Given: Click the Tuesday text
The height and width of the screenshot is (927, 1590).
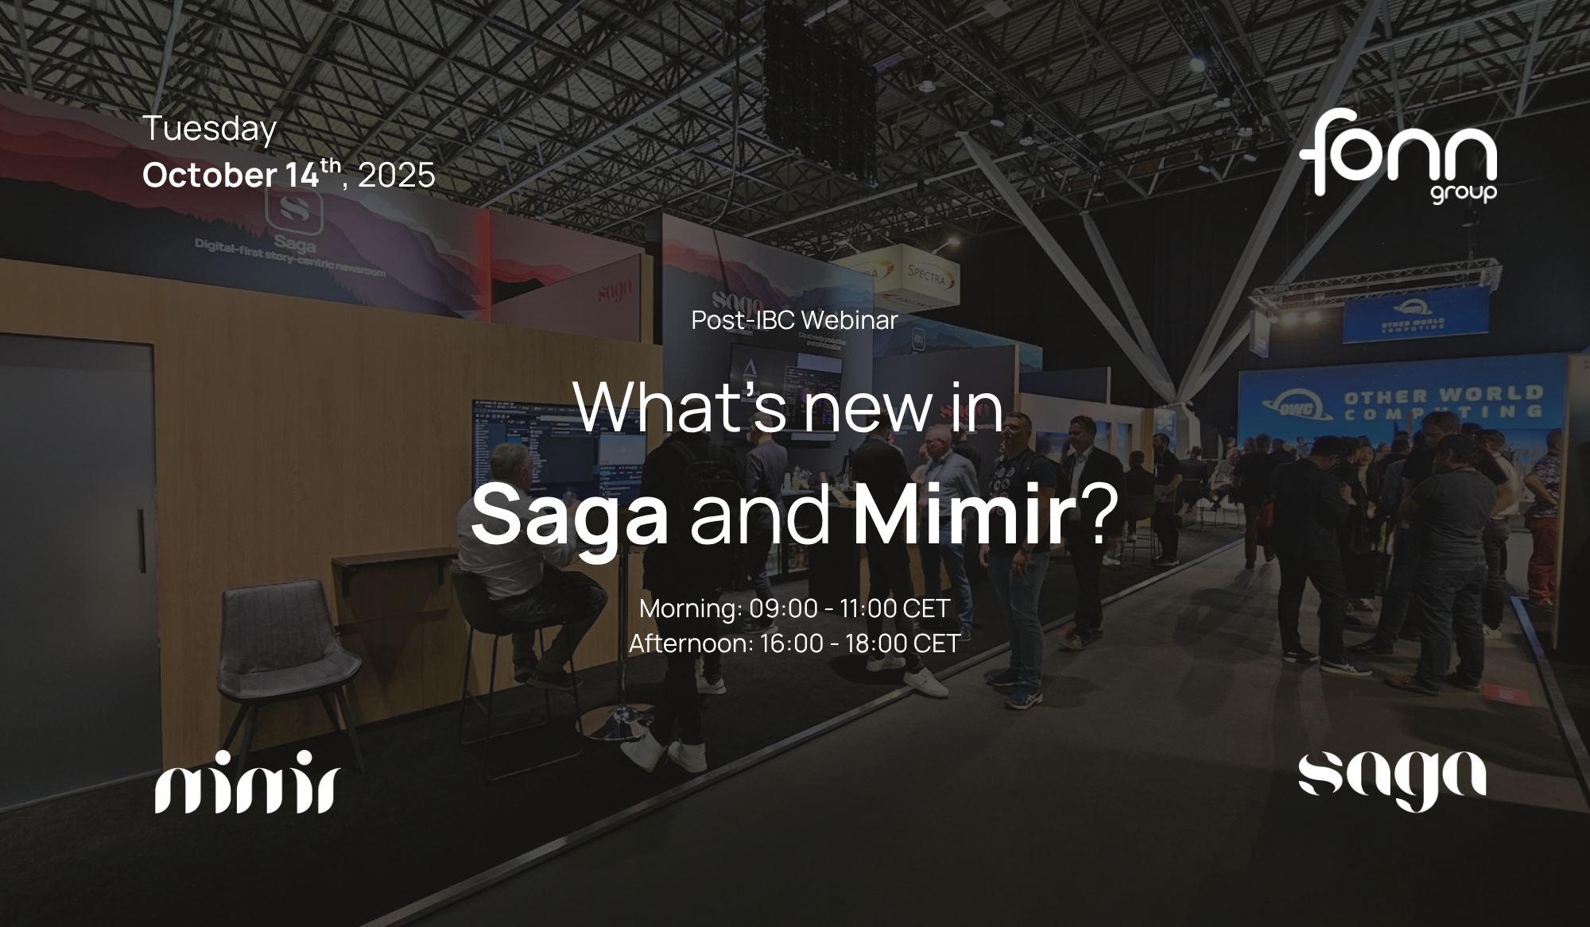Looking at the screenshot, I should click(209, 129).
